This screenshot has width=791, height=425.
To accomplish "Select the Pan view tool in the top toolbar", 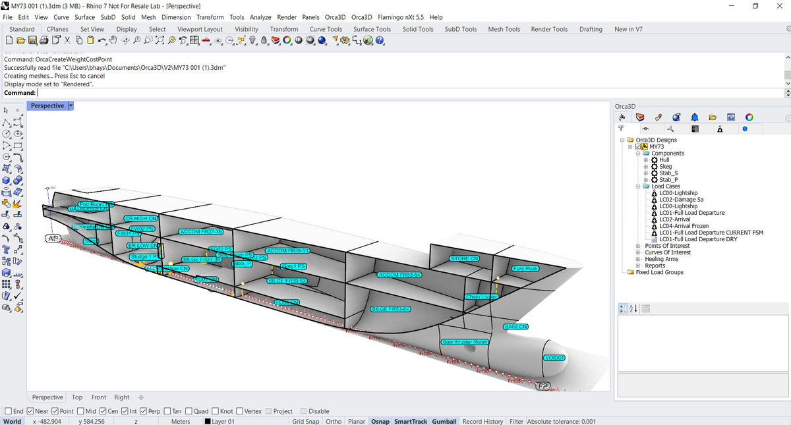I will click(113, 40).
